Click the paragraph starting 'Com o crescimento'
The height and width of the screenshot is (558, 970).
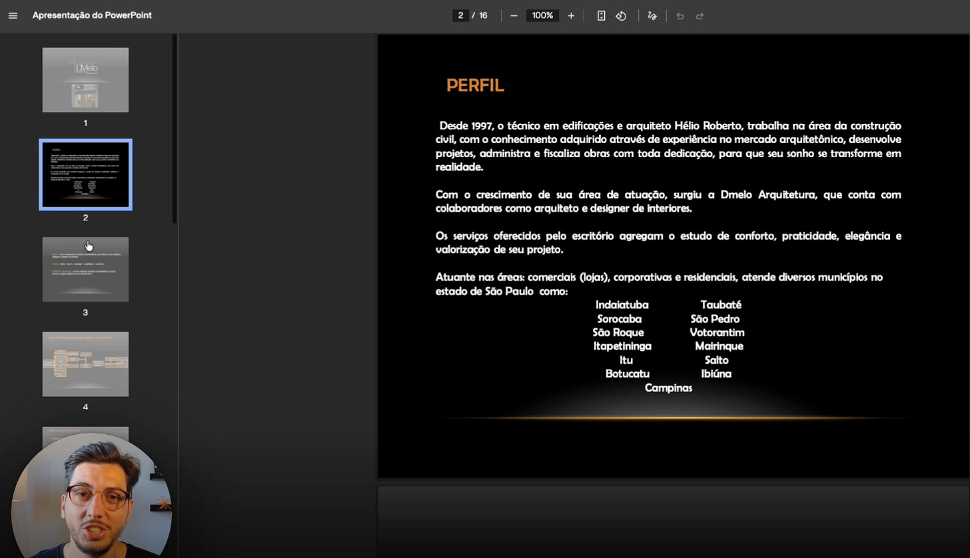[x=668, y=202]
